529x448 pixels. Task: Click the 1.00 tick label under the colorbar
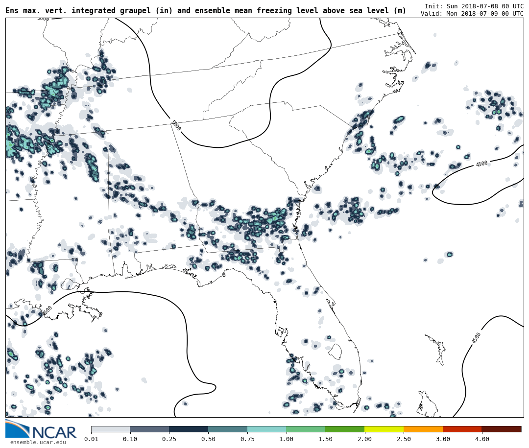click(x=286, y=439)
